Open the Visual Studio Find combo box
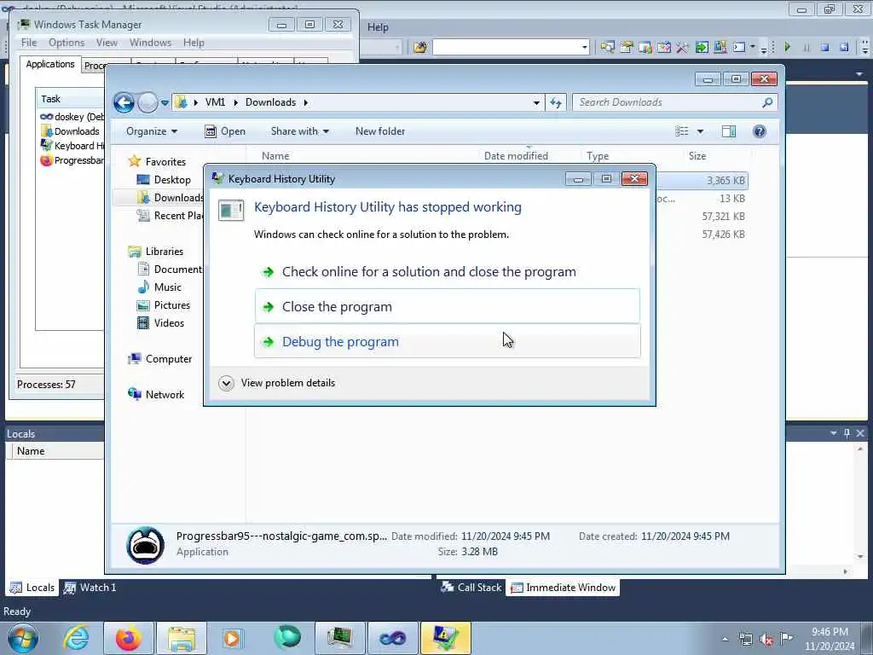 [512, 48]
